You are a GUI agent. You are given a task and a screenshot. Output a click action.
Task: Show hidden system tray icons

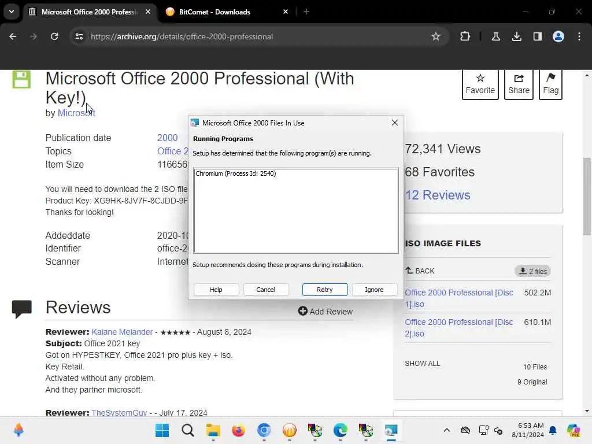[x=447, y=430]
